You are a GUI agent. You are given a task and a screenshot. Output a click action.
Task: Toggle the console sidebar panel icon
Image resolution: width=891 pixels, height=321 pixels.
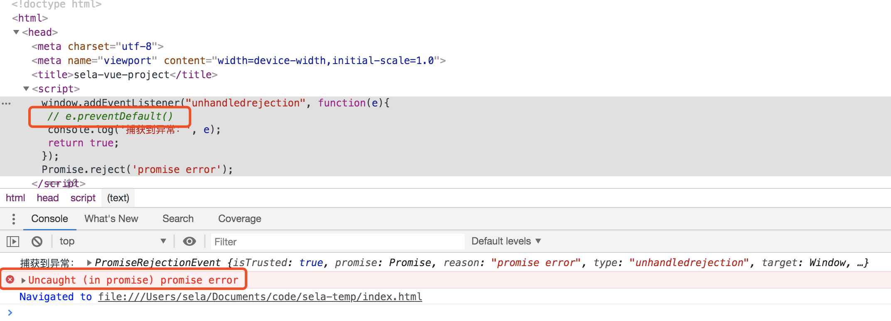click(x=13, y=241)
